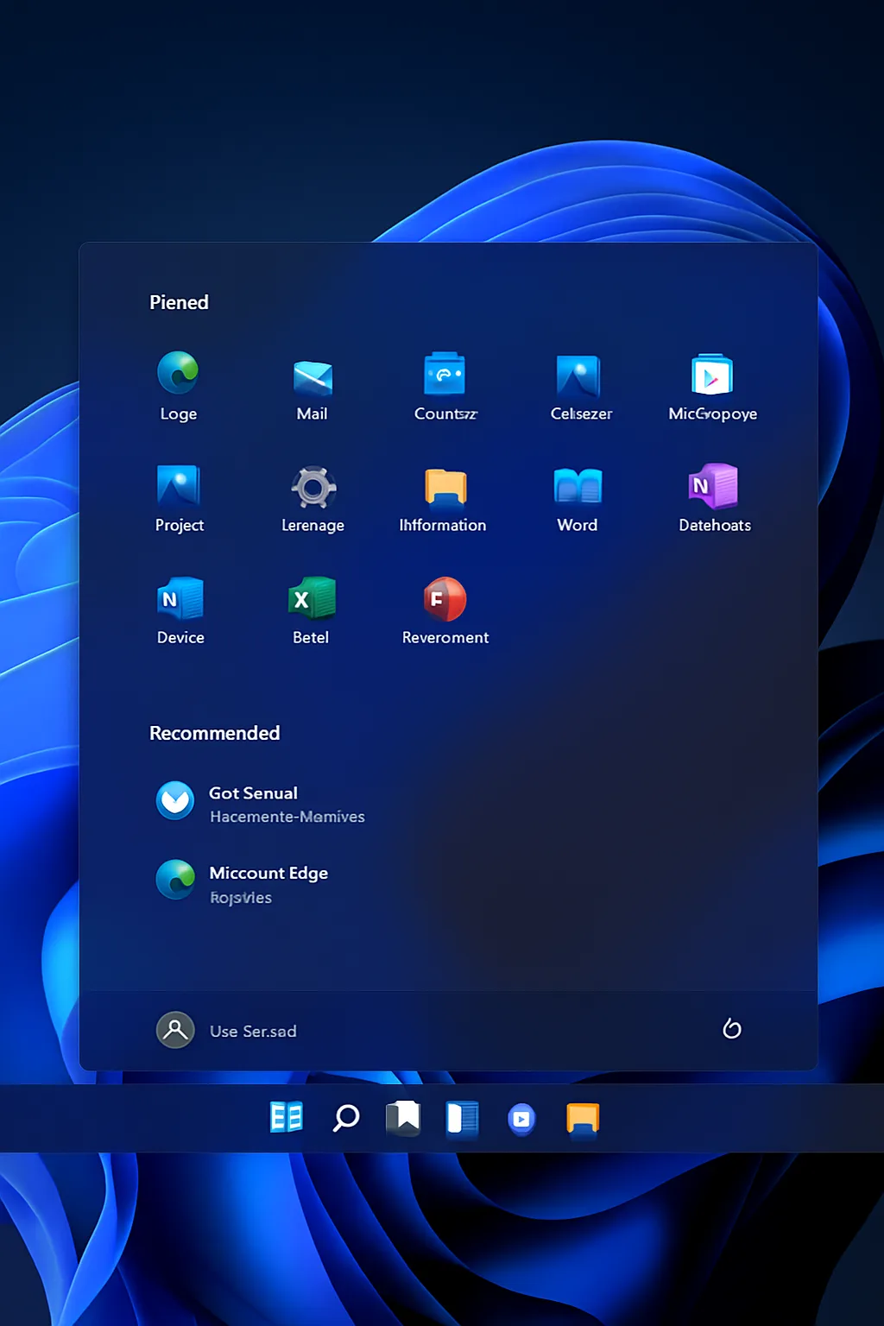Viewport: 884px width, 1326px height.
Task: Click the video app icon on taskbar
Action: (x=521, y=1118)
